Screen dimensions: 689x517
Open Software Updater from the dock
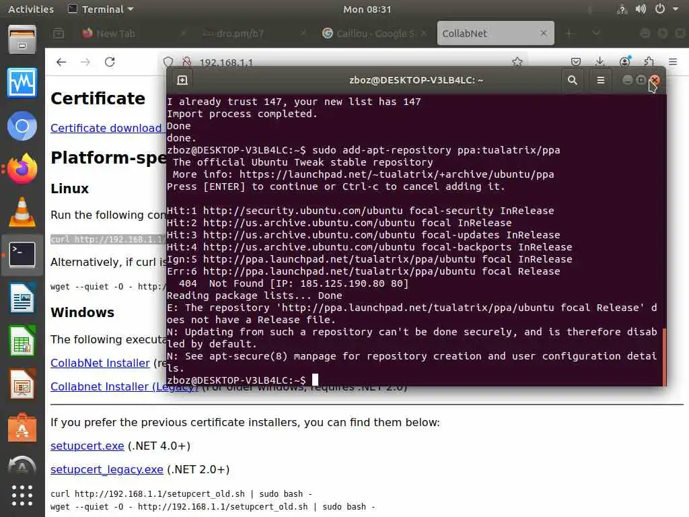click(x=22, y=466)
